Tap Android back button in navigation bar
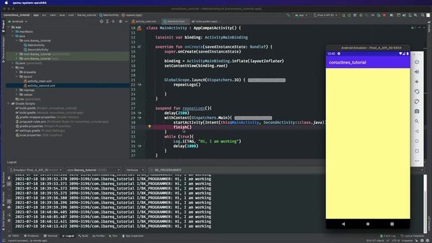Screen dimensions: 432x243 (344, 224)
